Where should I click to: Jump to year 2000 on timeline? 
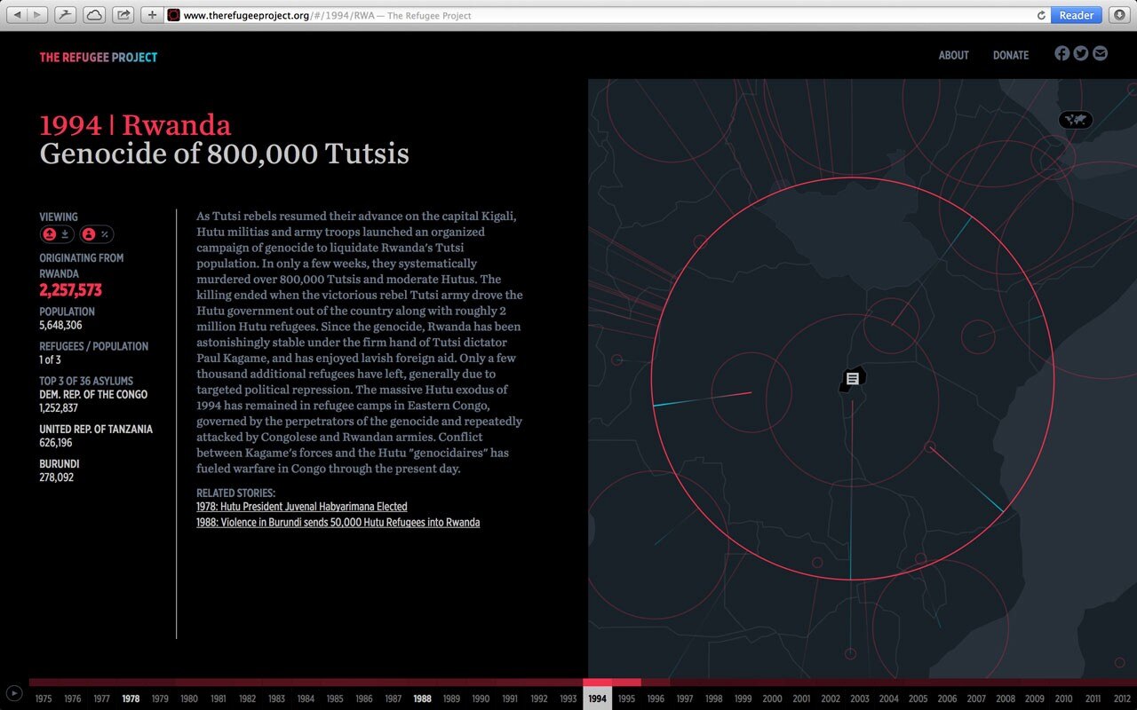[x=772, y=698]
